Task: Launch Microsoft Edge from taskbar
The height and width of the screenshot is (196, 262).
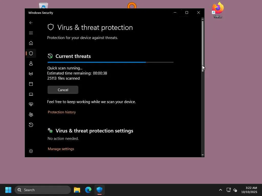Action: (x=88, y=190)
